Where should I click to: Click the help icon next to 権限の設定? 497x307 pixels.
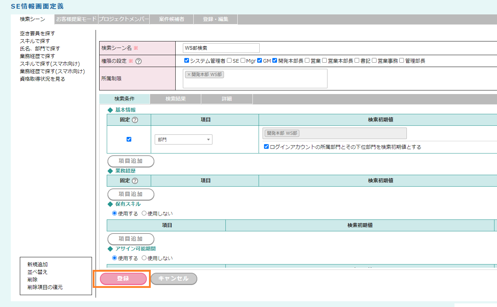tap(138, 61)
